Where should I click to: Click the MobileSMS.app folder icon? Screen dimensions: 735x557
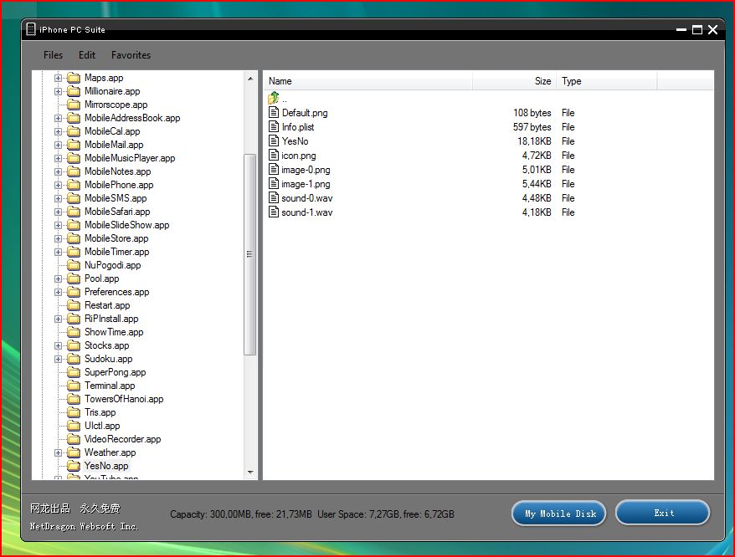coord(74,198)
